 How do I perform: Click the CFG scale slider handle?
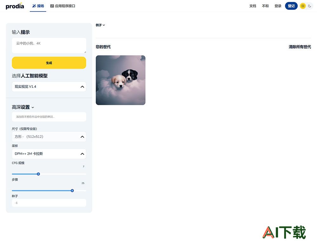click(38, 174)
